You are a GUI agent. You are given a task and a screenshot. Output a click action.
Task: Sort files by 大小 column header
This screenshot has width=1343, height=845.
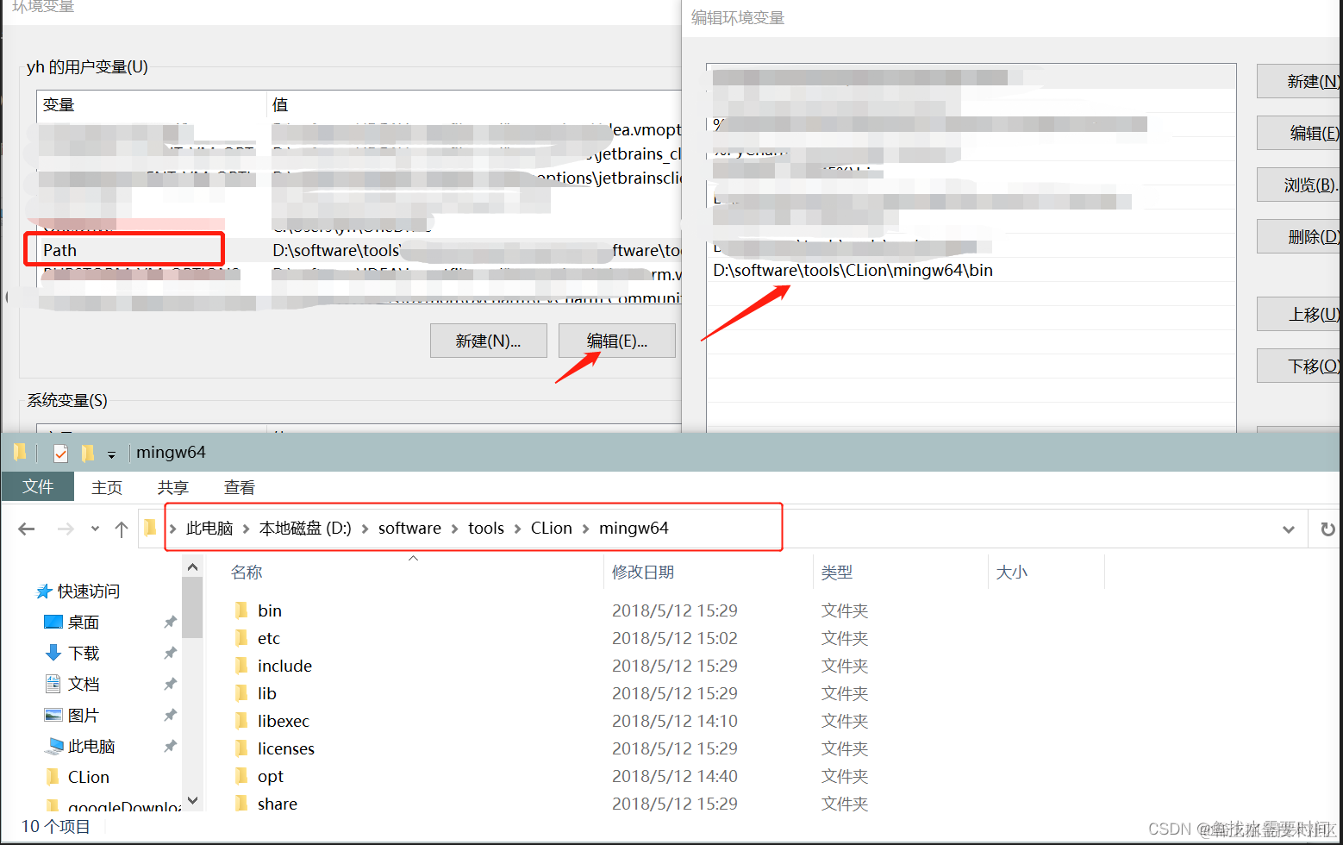point(1011,573)
